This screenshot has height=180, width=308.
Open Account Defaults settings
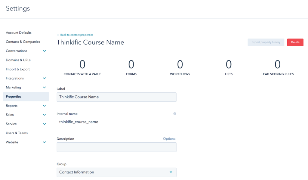pyautogui.click(x=19, y=33)
